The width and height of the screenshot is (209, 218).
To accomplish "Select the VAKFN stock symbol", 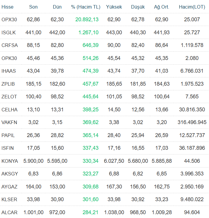I will pos(9,123).
